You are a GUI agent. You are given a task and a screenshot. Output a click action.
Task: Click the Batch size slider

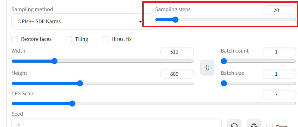tap(258, 83)
